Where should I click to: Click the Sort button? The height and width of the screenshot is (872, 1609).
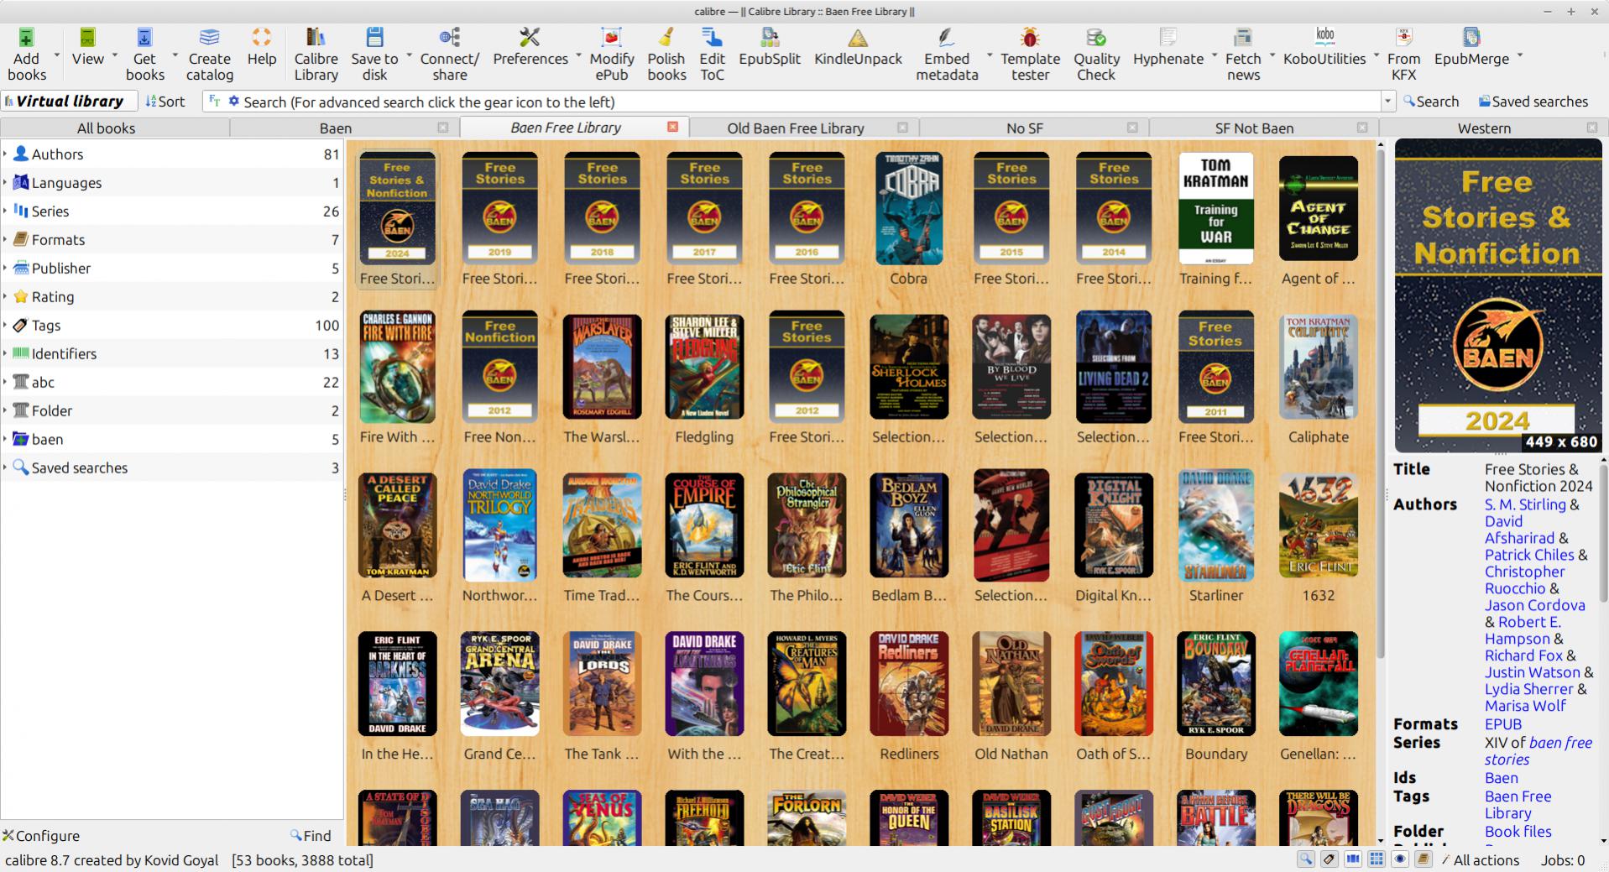pos(165,102)
